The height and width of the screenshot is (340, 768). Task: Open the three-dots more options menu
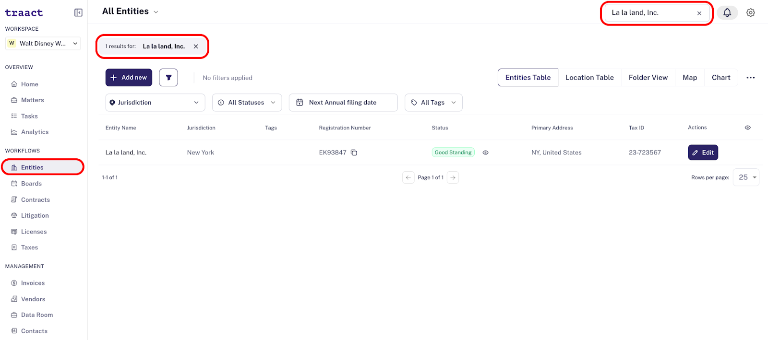tap(751, 78)
